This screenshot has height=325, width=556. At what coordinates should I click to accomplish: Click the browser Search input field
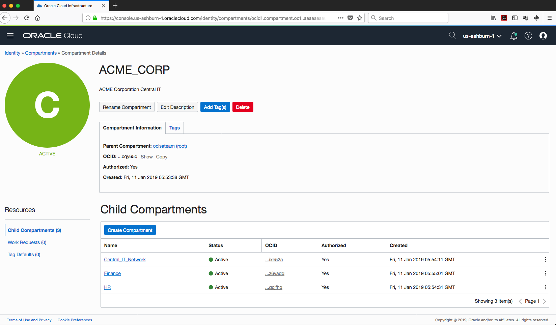408,18
